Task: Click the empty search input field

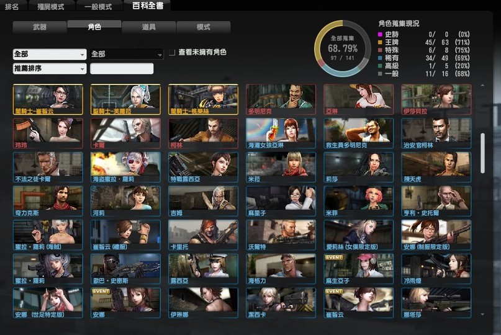Action: click(x=122, y=68)
